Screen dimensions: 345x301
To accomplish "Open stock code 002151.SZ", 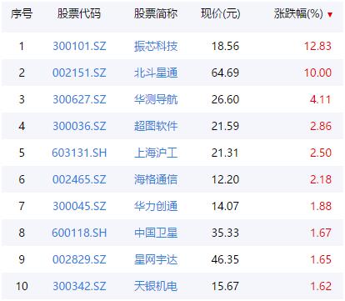I will (x=79, y=73).
